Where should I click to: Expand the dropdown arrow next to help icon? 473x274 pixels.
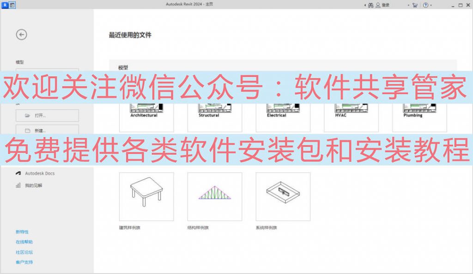(431, 5)
